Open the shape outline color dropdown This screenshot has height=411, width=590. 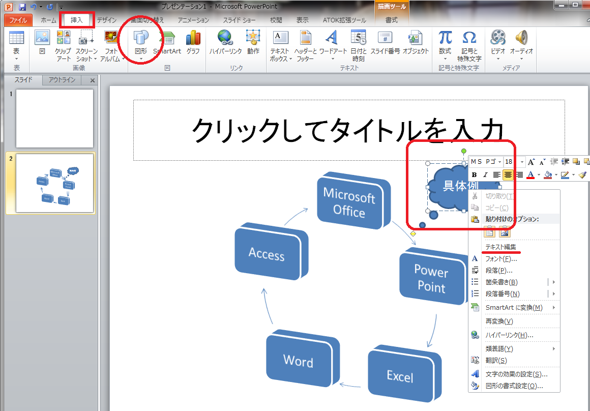point(573,174)
